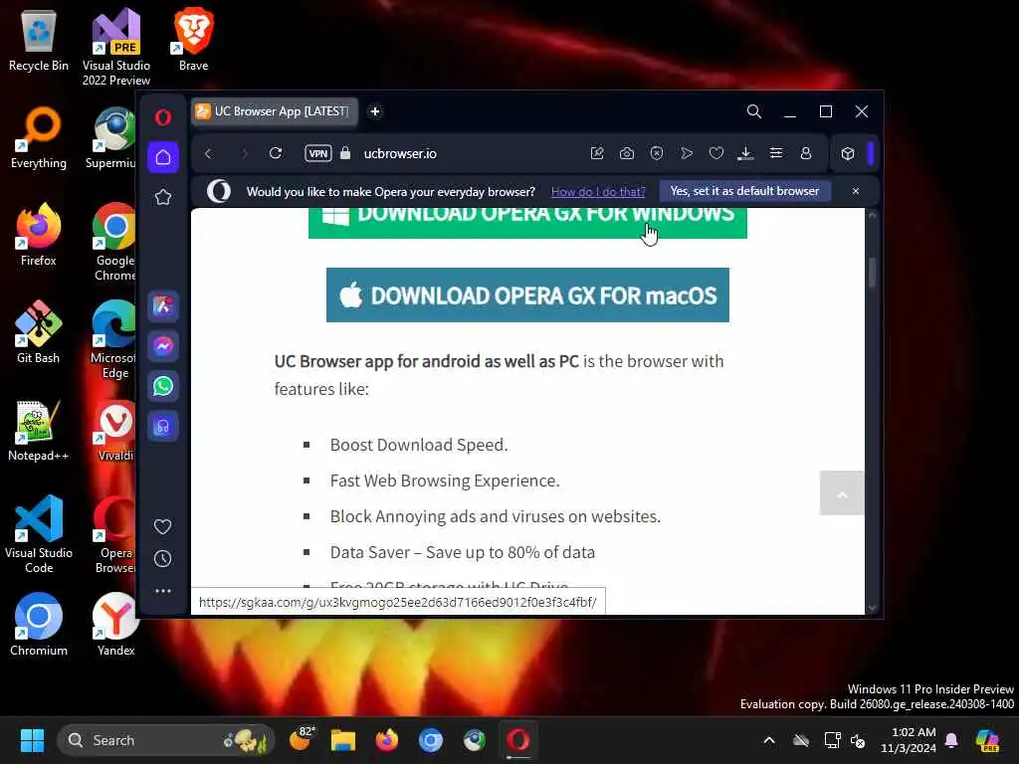Select Visual Studio 2022 Preview desktop icon

116,48
